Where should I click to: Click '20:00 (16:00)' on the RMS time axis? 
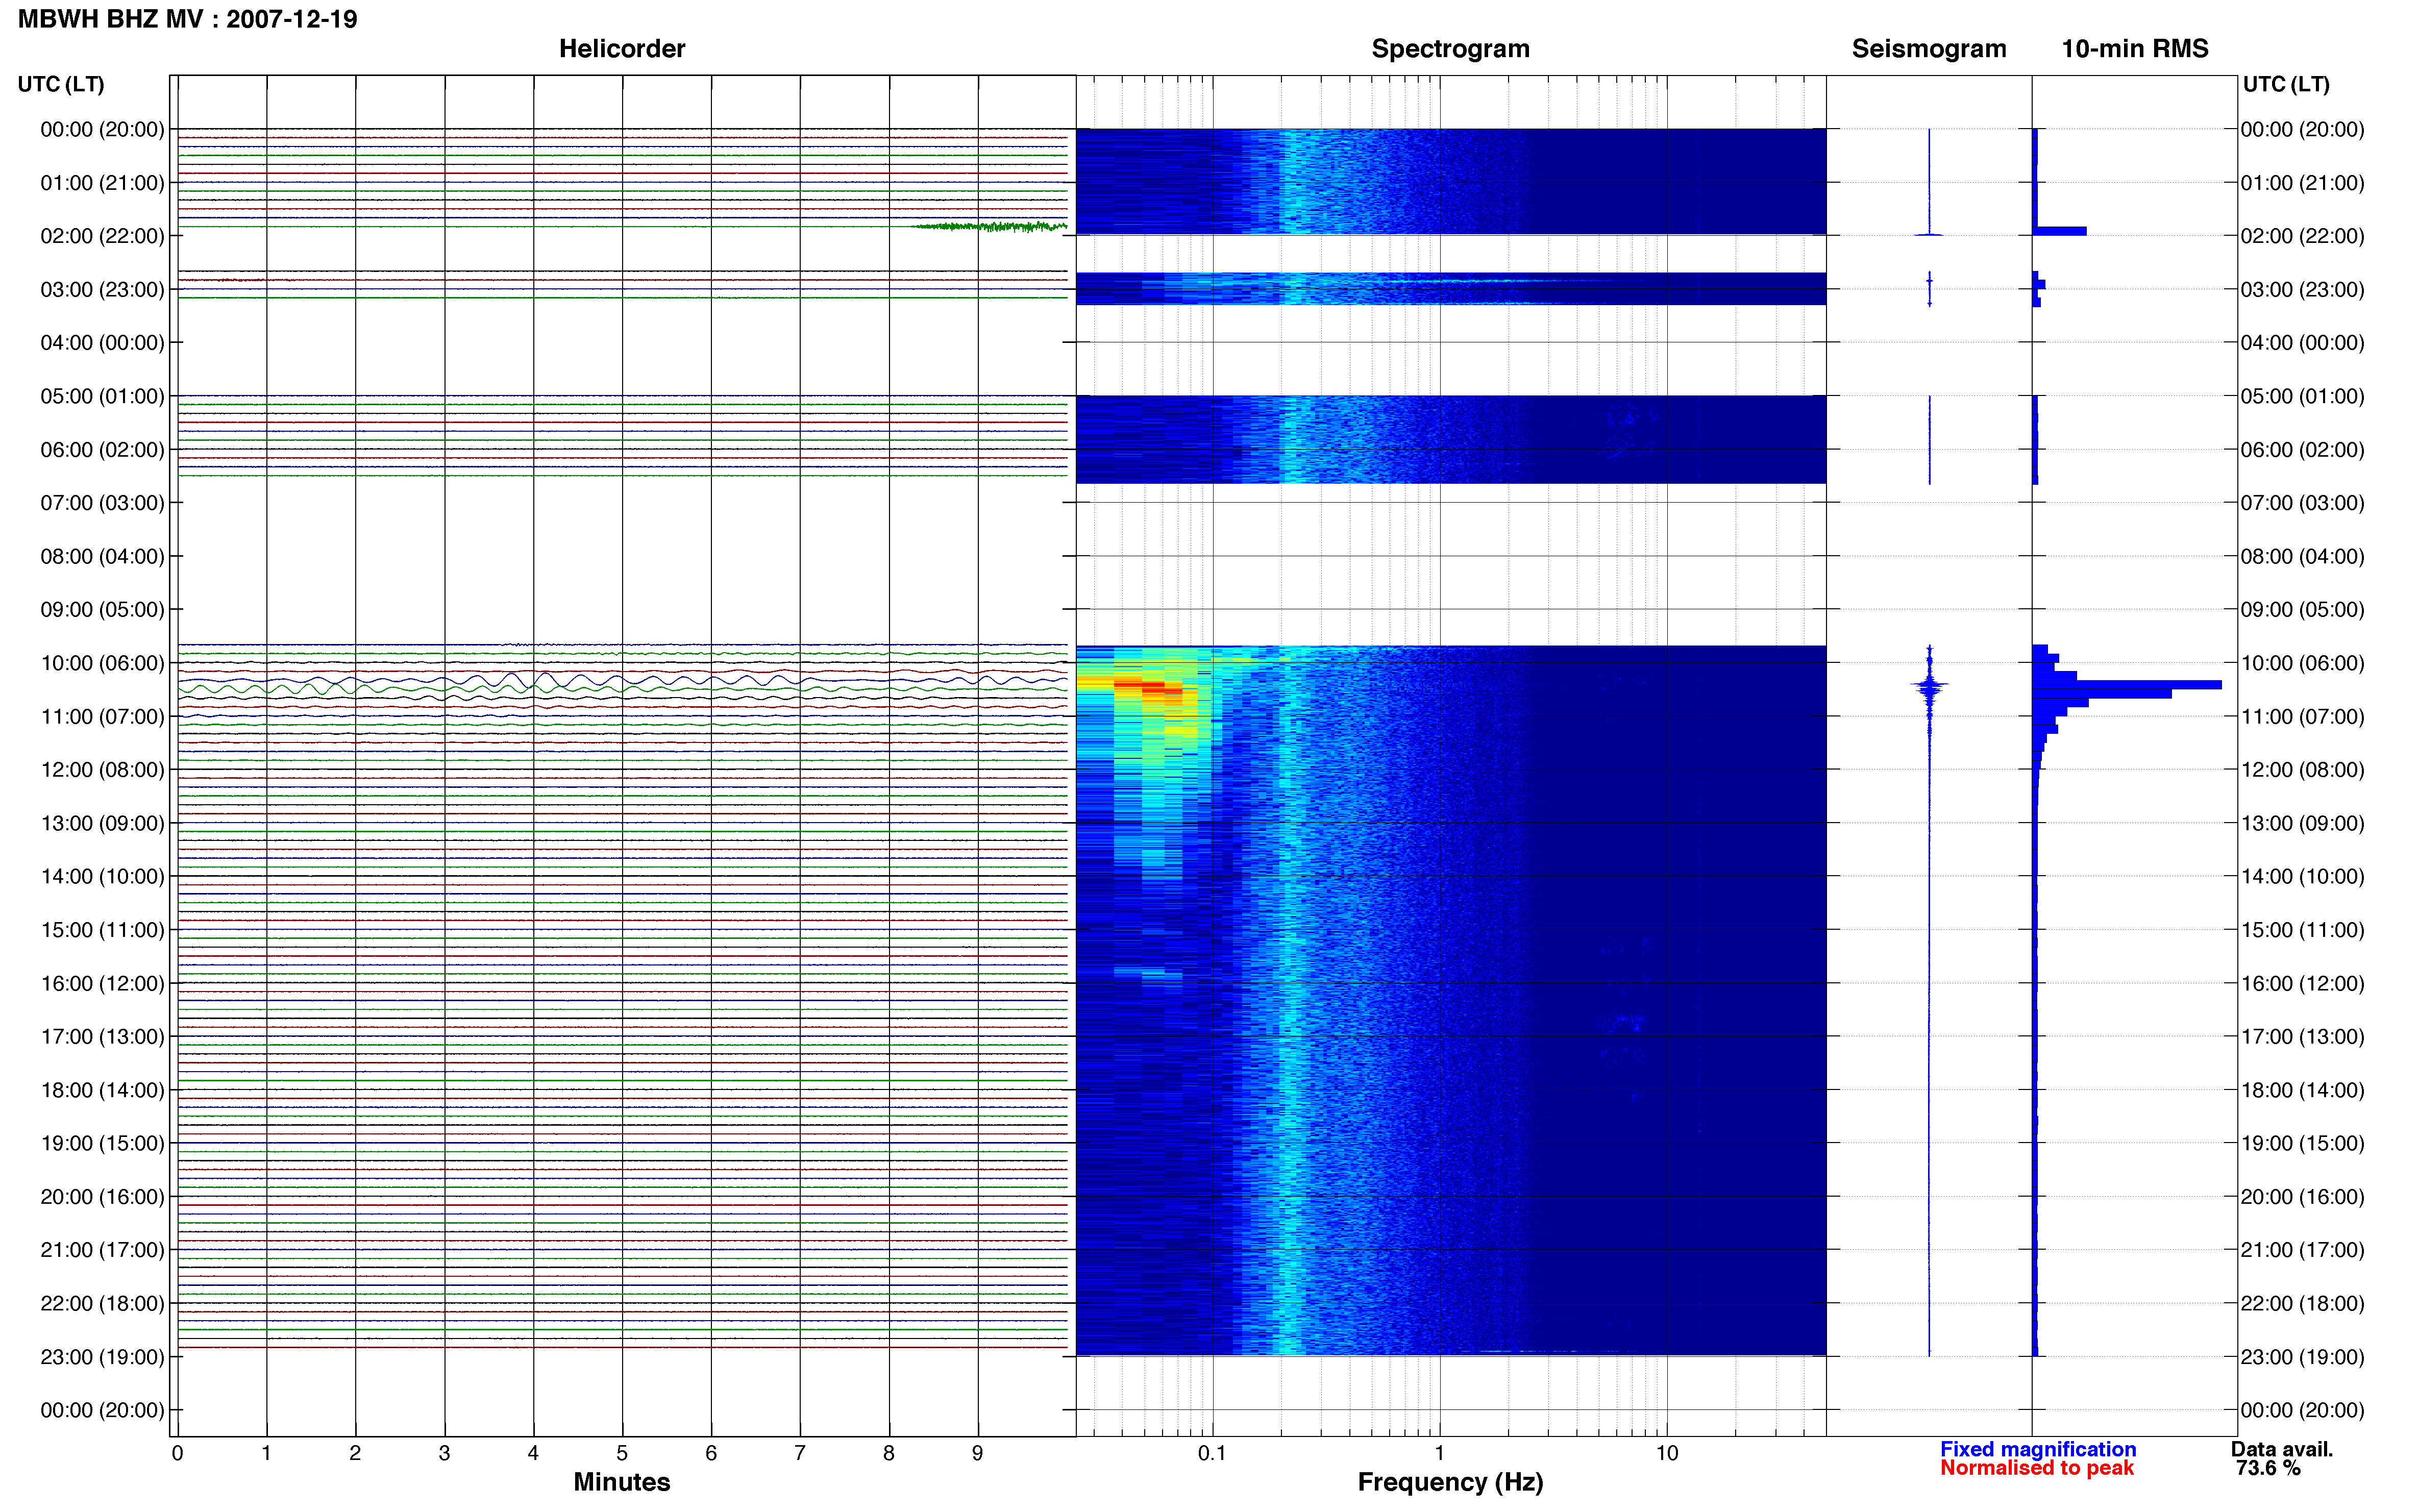coord(2302,1196)
